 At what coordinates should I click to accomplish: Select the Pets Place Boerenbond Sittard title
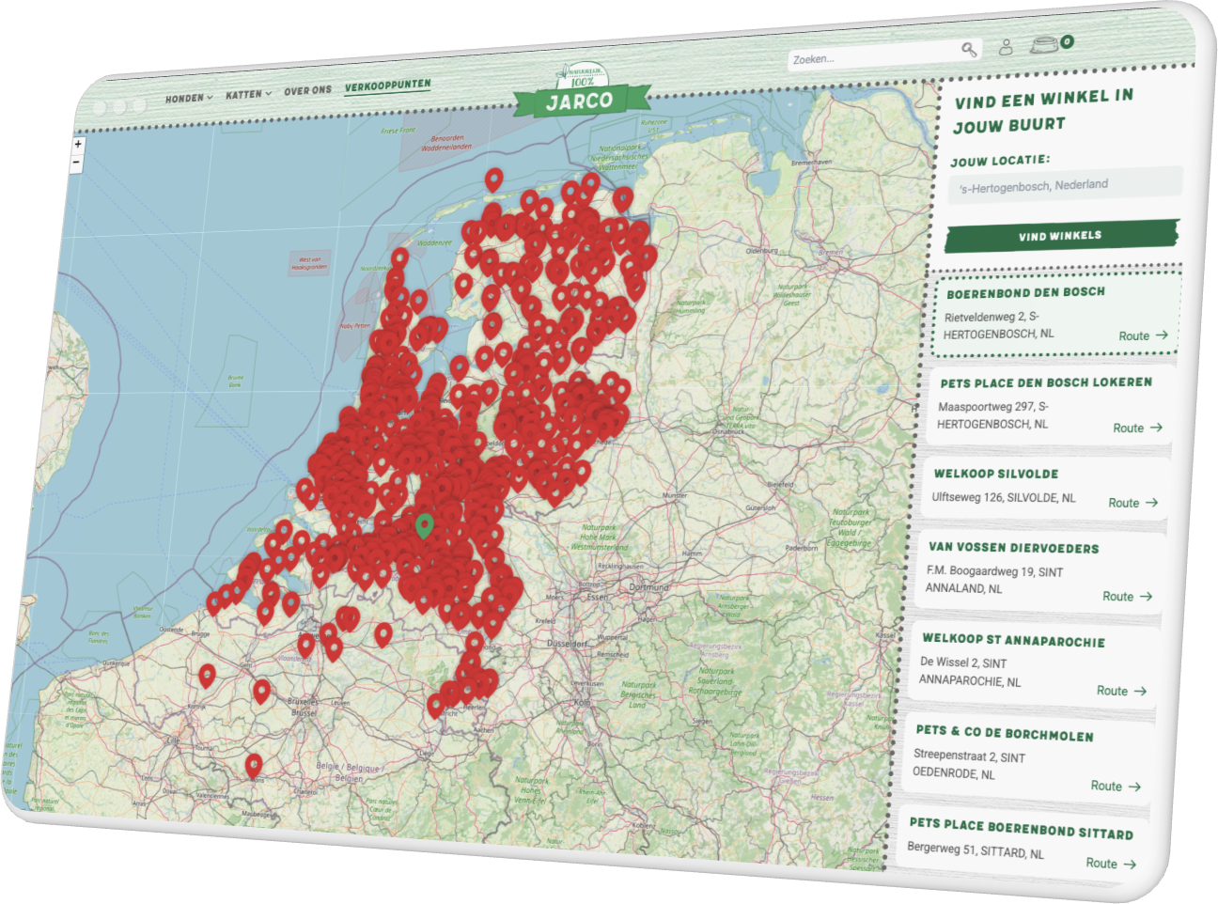click(1021, 828)
